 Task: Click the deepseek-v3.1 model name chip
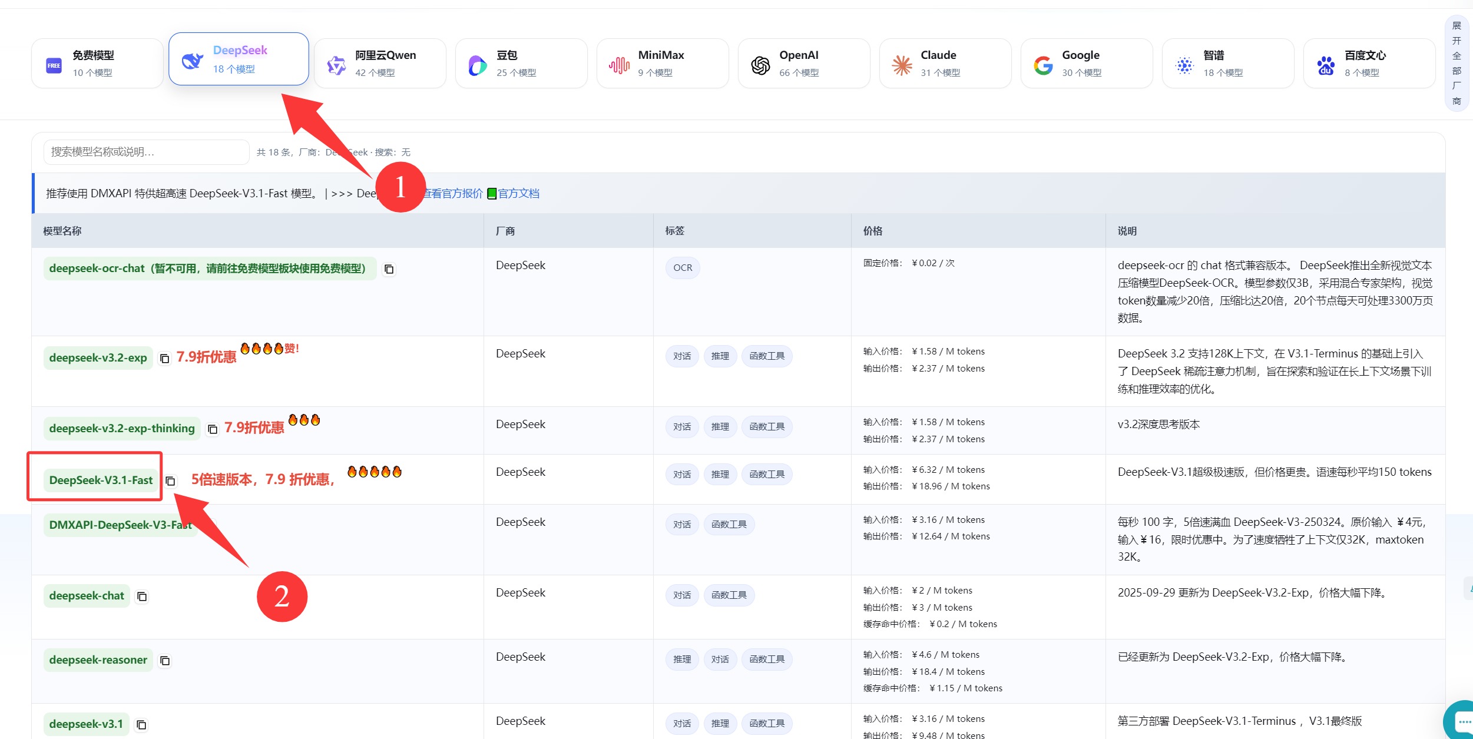coord(87,724)
